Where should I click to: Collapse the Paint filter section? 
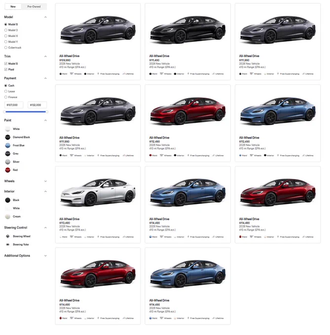(45, 120)
